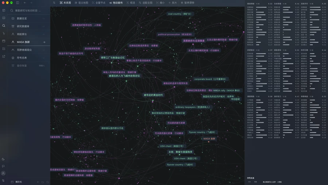Click the arrow beside 数据总览

44,19
